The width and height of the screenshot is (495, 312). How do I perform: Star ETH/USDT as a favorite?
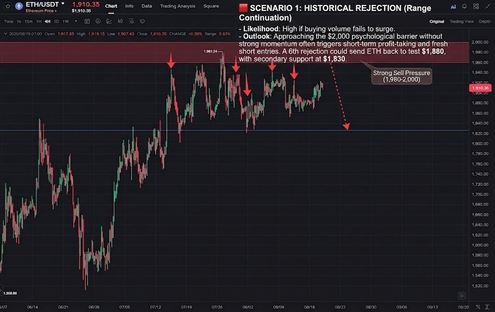[8, 6]
